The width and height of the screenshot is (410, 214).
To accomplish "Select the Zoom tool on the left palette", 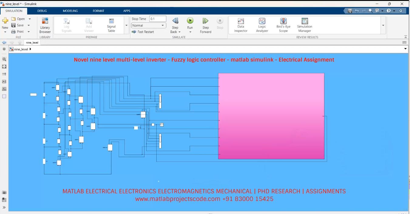I will (4, 59).
